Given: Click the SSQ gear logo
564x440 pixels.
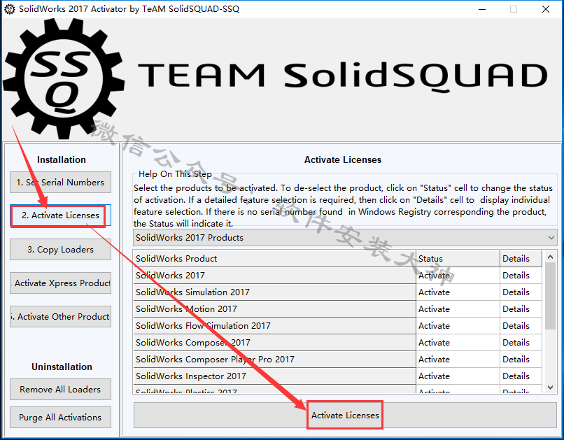Looking at the screenshot, I should coord(63,78).
